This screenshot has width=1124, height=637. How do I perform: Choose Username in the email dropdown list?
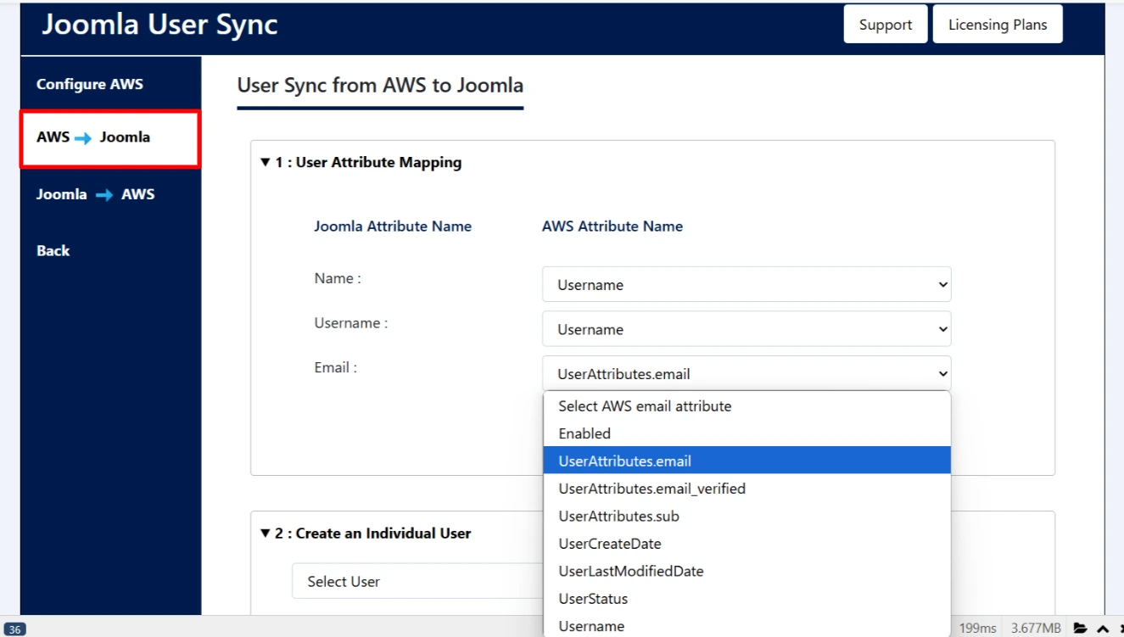[747, 626]
